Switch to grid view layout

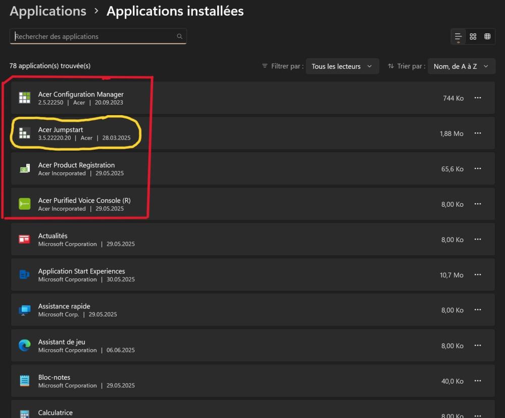tap(473, 36)
